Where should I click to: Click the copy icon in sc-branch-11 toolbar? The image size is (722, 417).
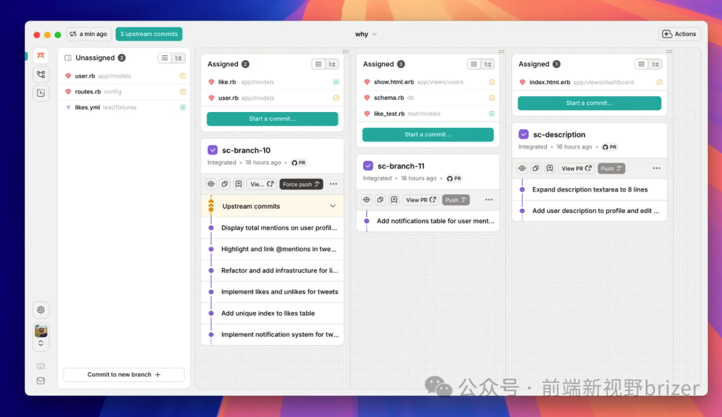[x=380, y=199]
